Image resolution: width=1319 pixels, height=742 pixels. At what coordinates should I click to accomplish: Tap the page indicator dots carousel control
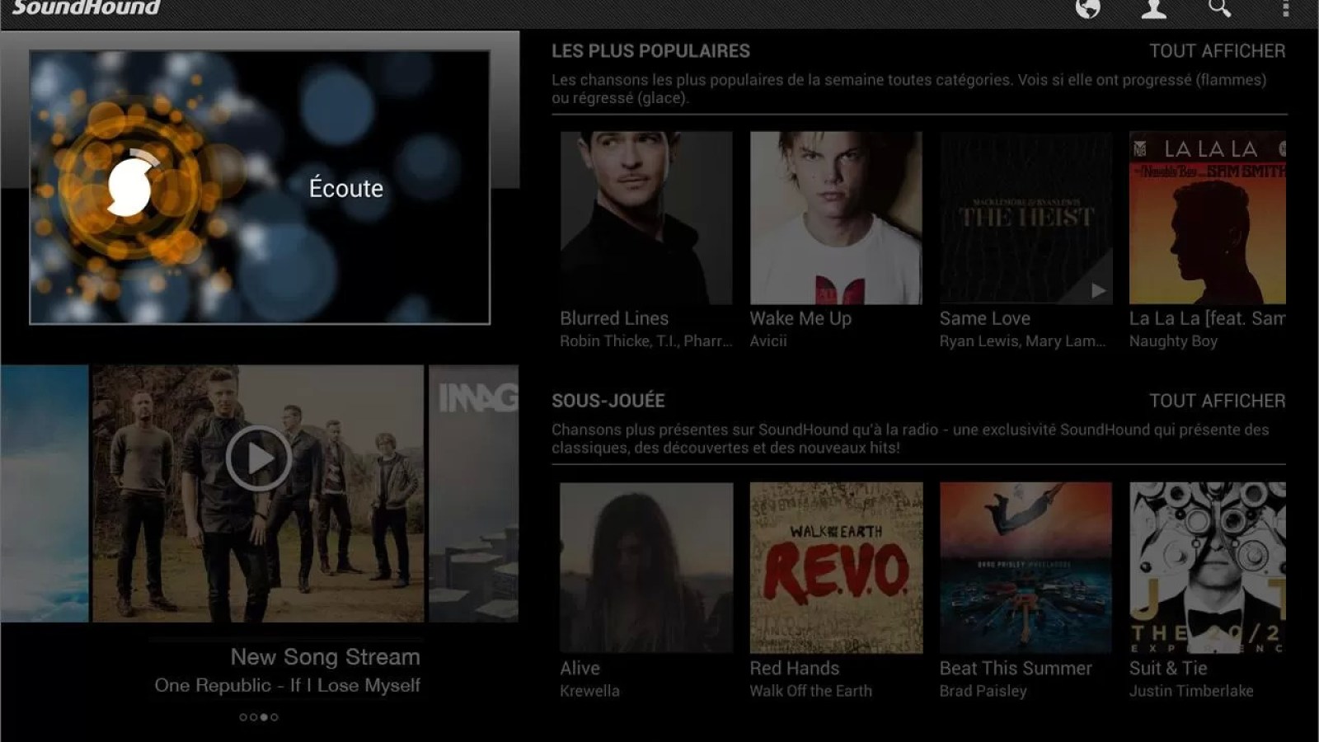click(x=256, y=718)
